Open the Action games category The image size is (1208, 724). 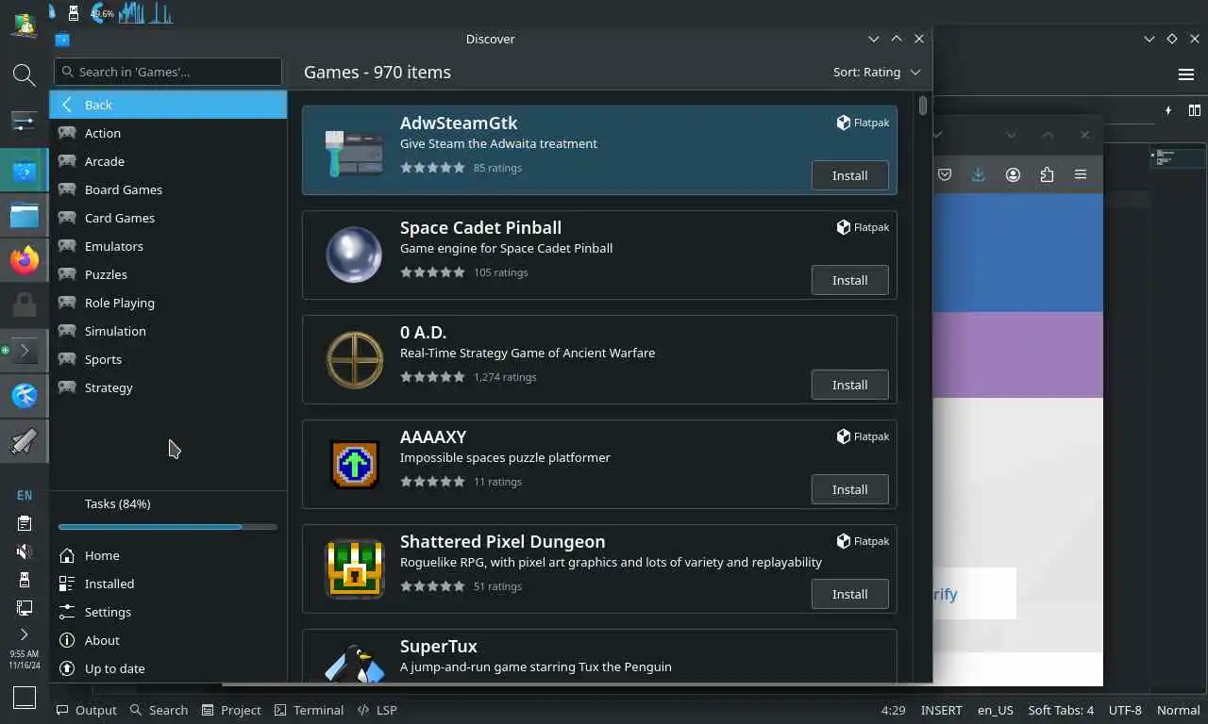click(x=168, y=133)
